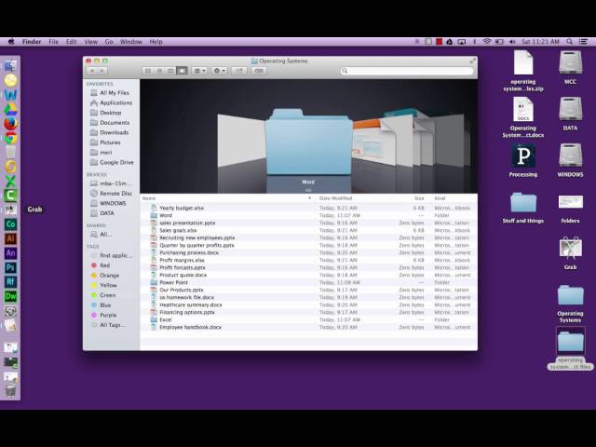Switch Finder to list view
Viewport: 596px width, 447px height.
159,71
